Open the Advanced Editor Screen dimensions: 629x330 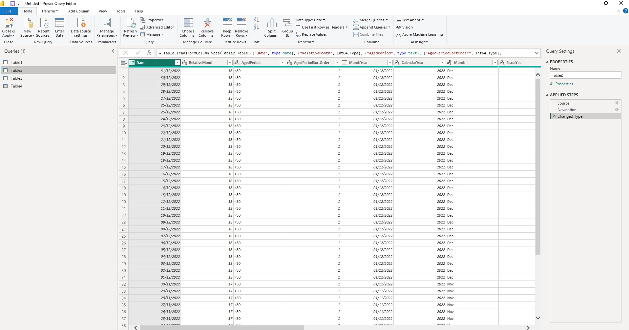[x=157, y=27]
